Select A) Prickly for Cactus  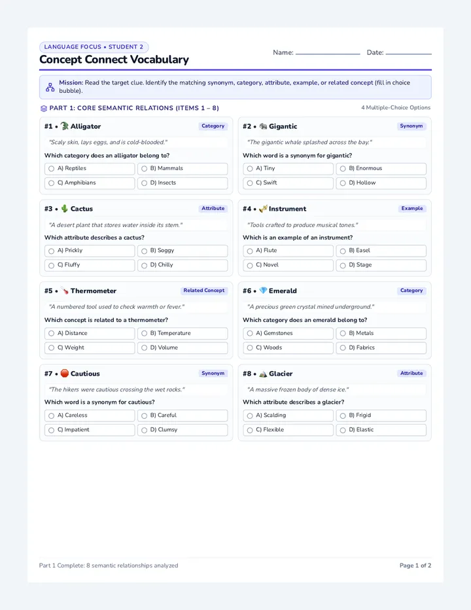(90, 251)
